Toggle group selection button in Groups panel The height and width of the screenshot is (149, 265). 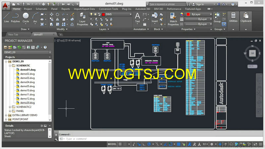(224, 24)
